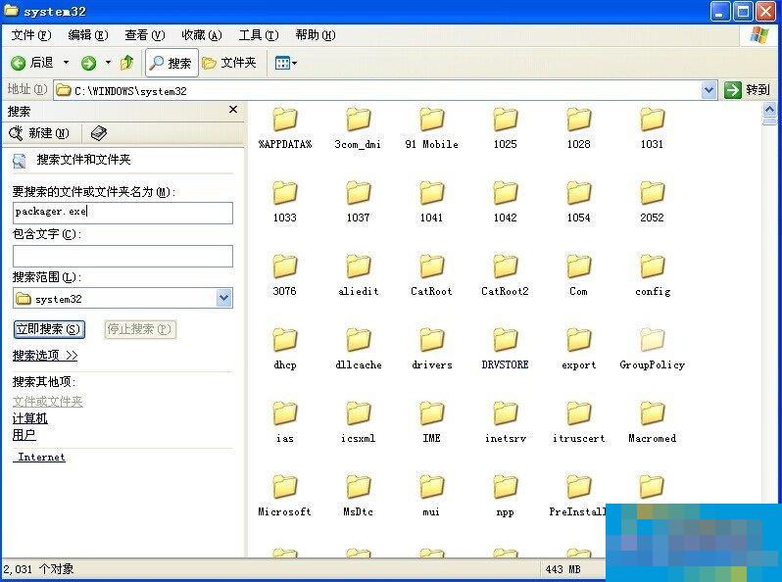The image size is (782, 582).
Task: Select the 3com_dmi folder
Action: pyautogui.click(x=358, y=128)
